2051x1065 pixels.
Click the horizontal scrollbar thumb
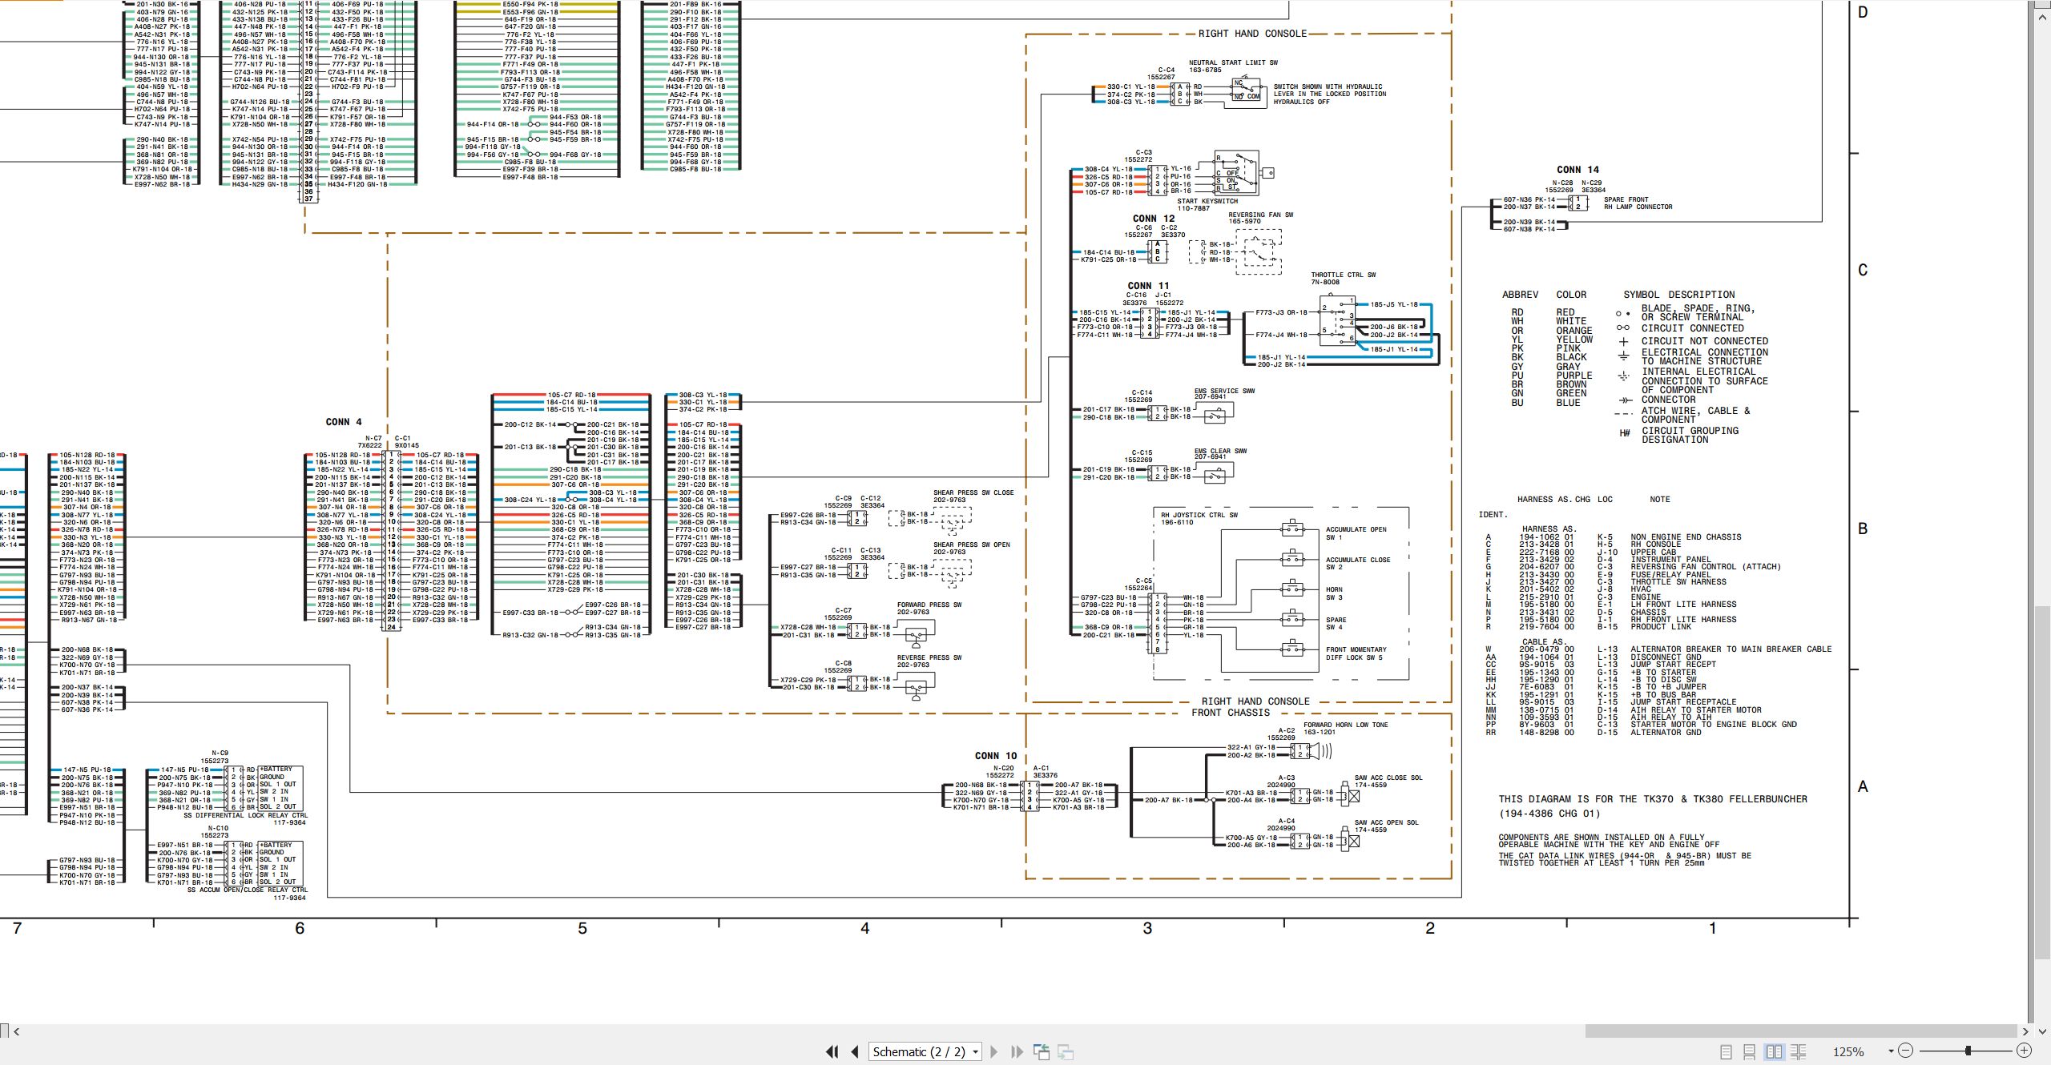tap(1801, 1031)
